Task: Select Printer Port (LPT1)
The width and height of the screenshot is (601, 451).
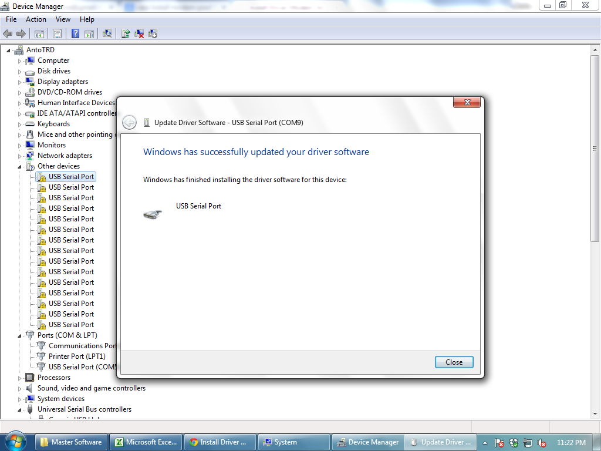Action: click(77, 356)
